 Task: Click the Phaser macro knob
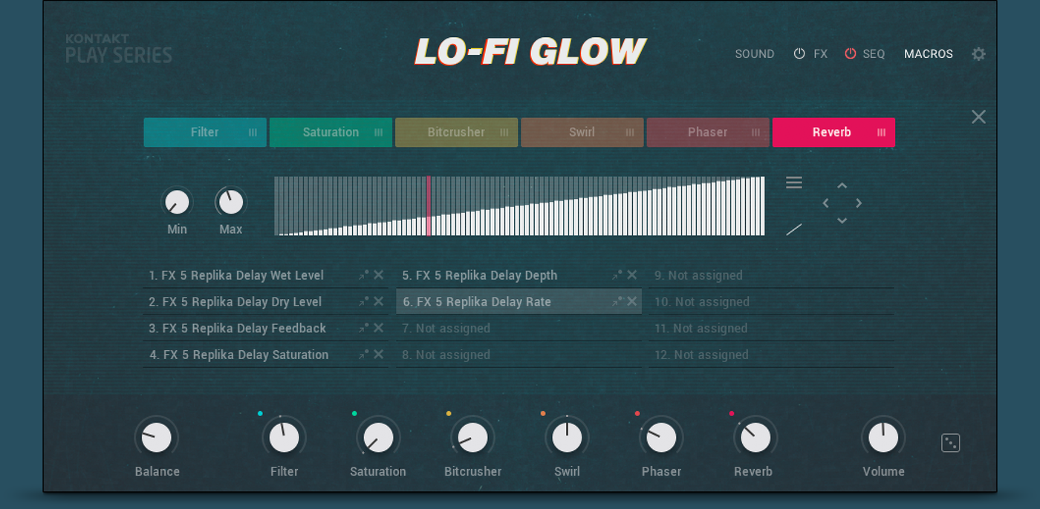(661, 438)
